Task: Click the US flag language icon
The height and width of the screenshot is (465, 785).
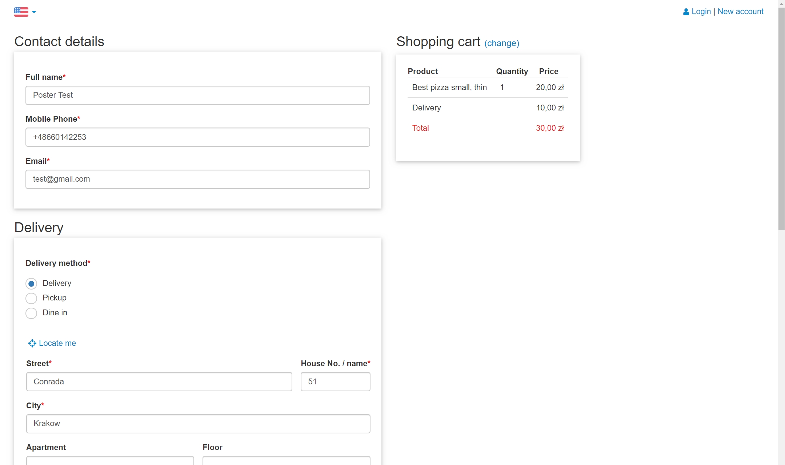Action: pos(20,12)
